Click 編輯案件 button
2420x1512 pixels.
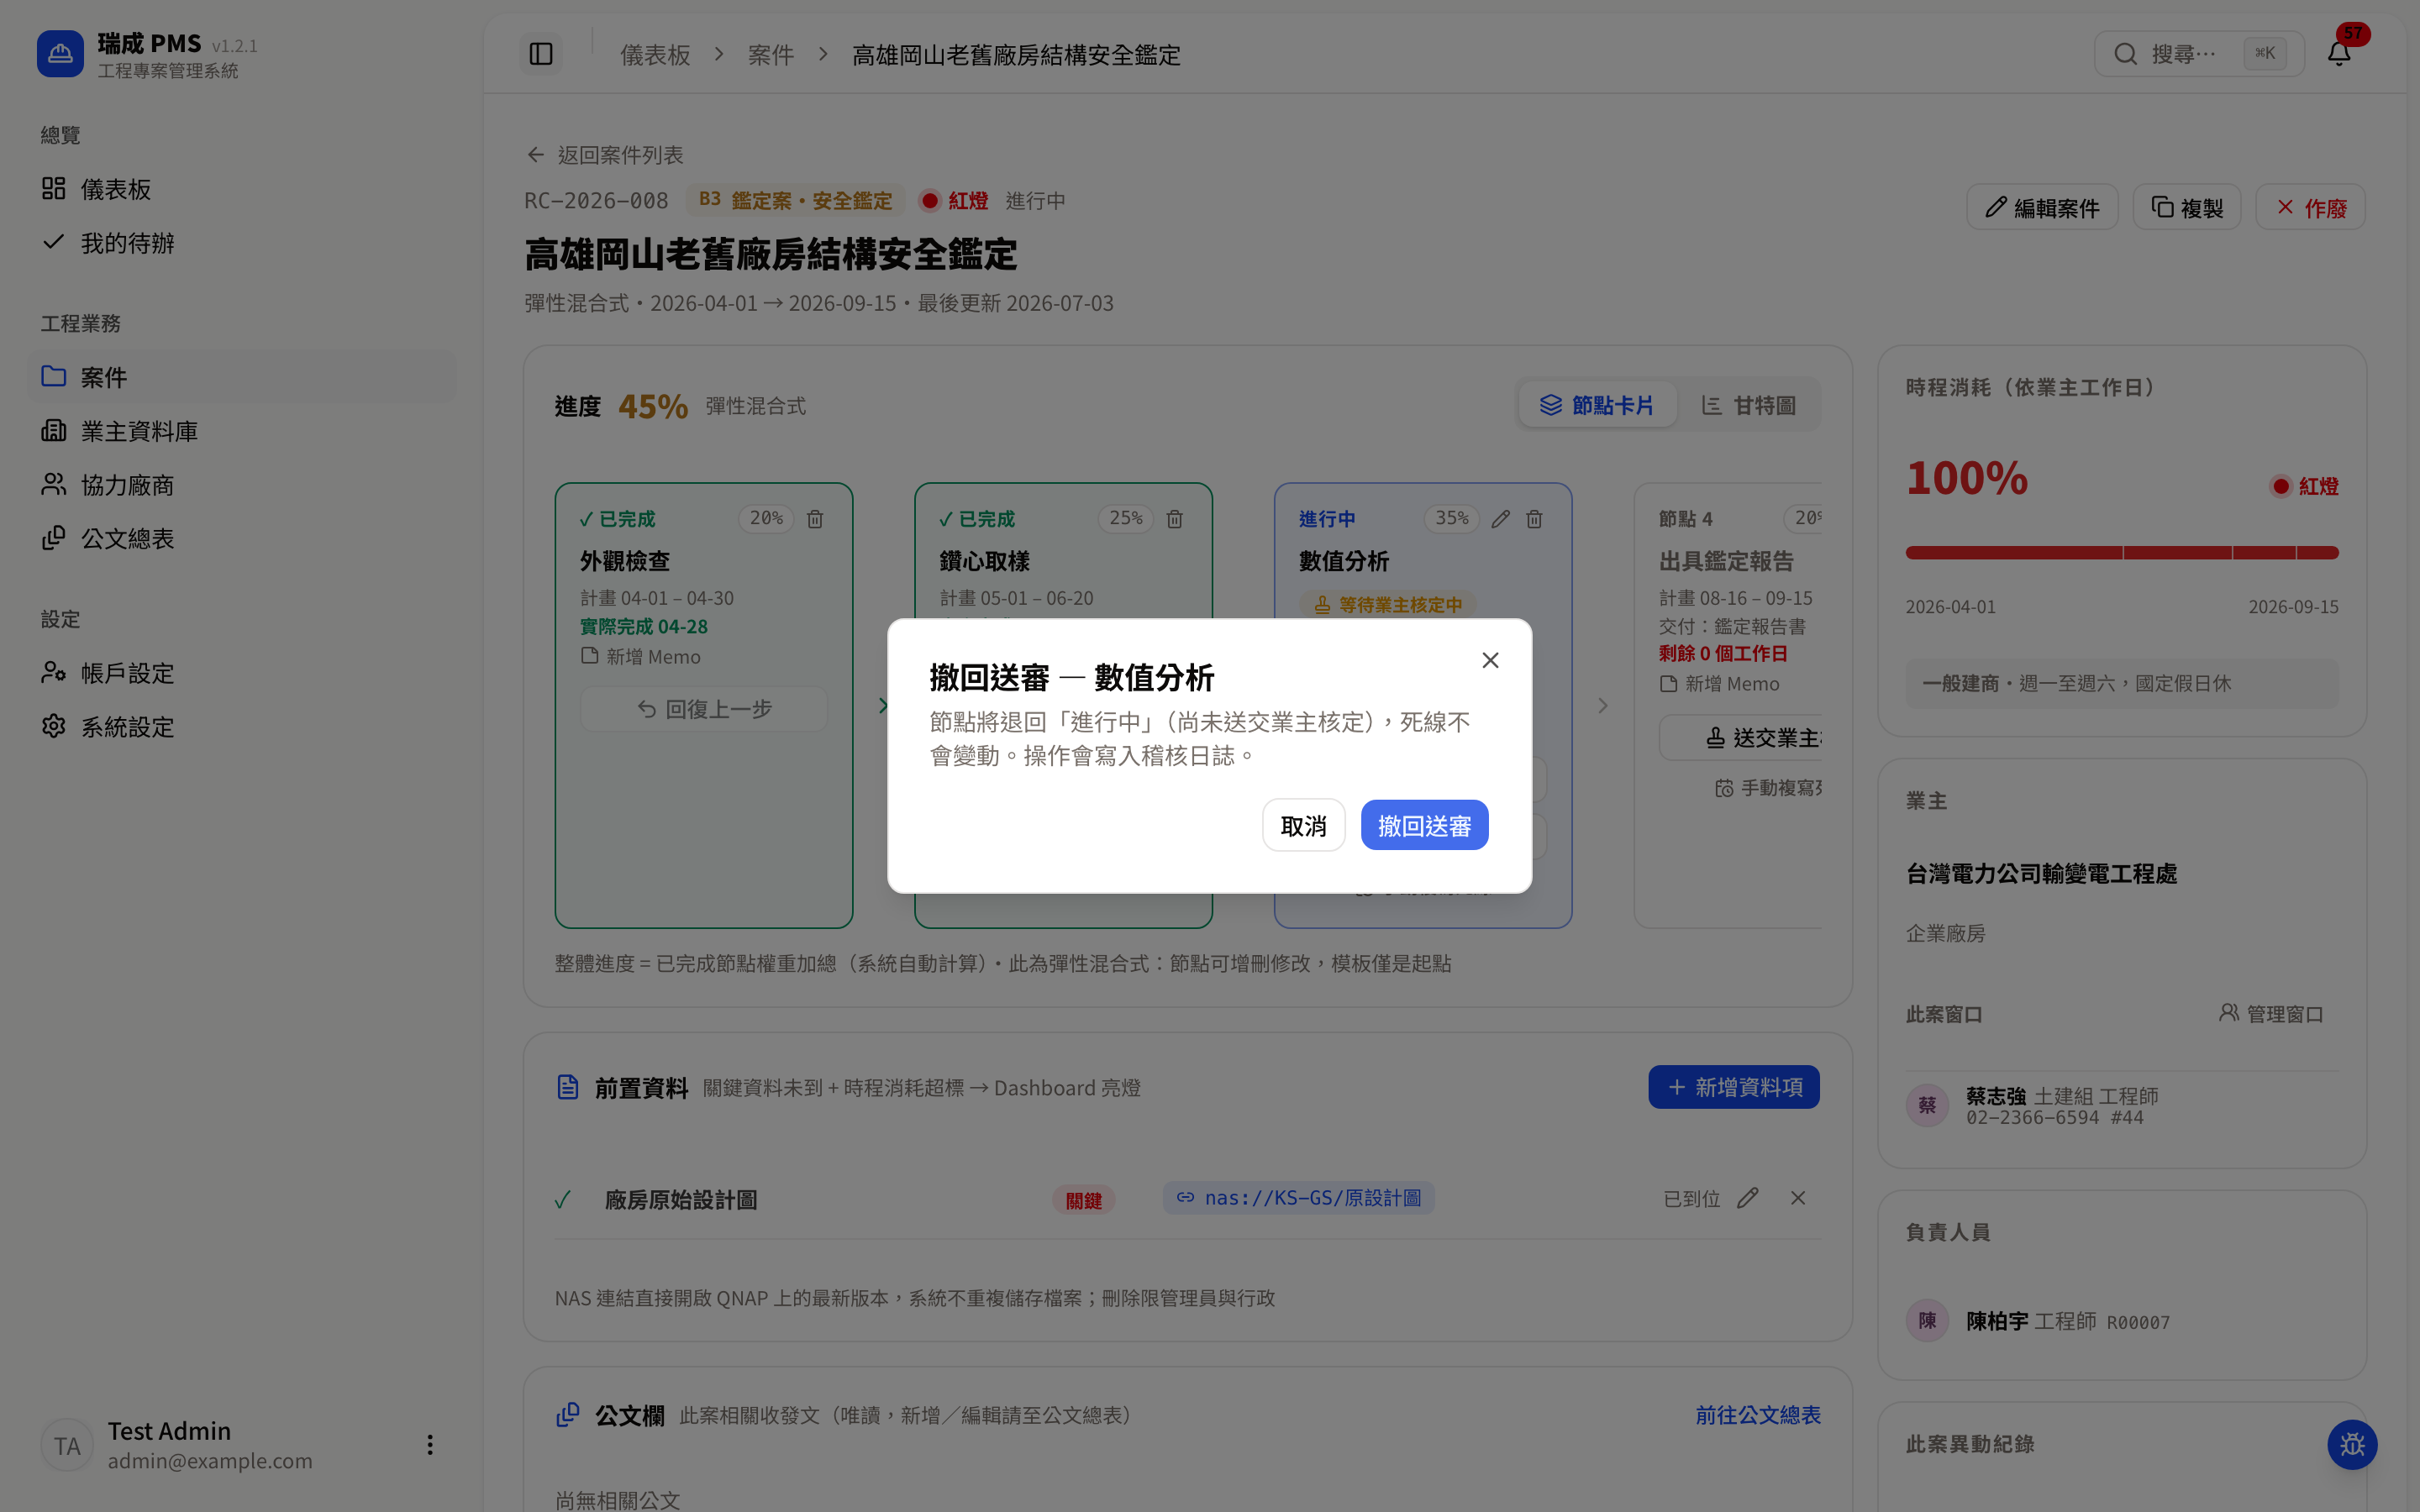2042,208
